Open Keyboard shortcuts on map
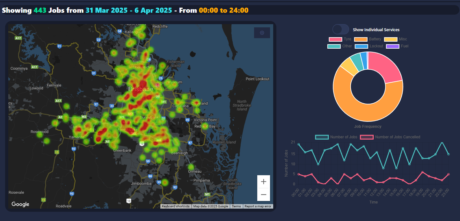Screen dimensions: 460x221 click(x=176, y=206)
